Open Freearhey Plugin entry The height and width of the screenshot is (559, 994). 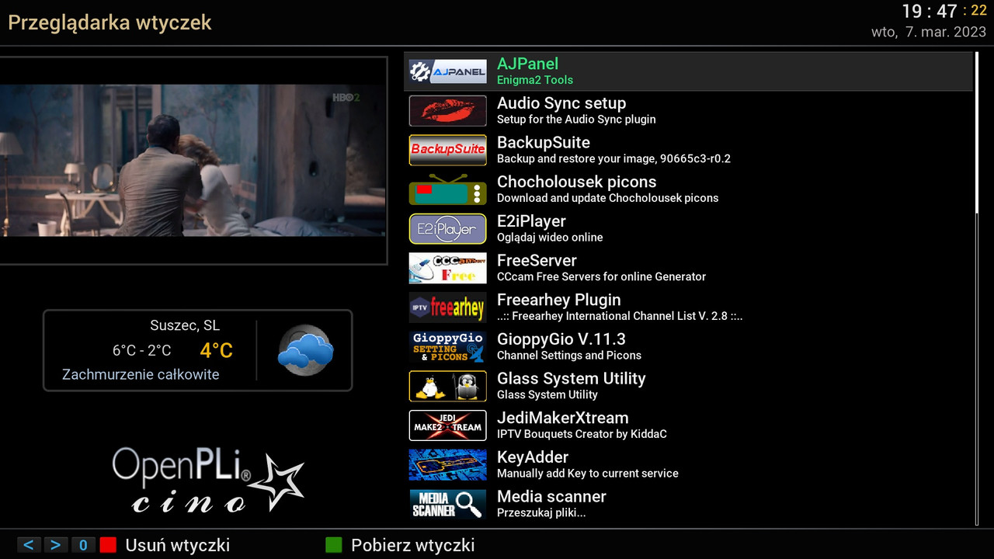pos(688,307)
